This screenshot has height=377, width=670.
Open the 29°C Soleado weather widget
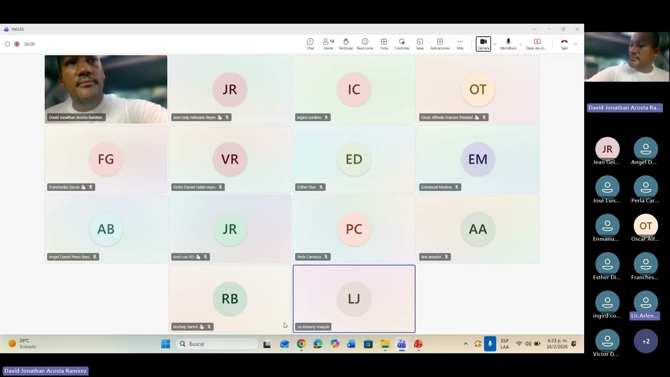(x=22, y=343)
